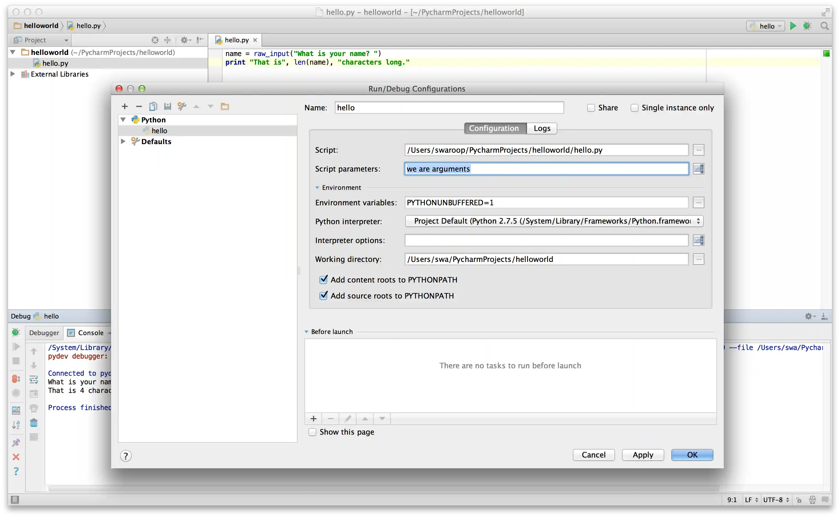Image resolution: width=840 pixels, height=517 pixels.
Task: Expand the Defaults tree node
Action: pos(123,141)
